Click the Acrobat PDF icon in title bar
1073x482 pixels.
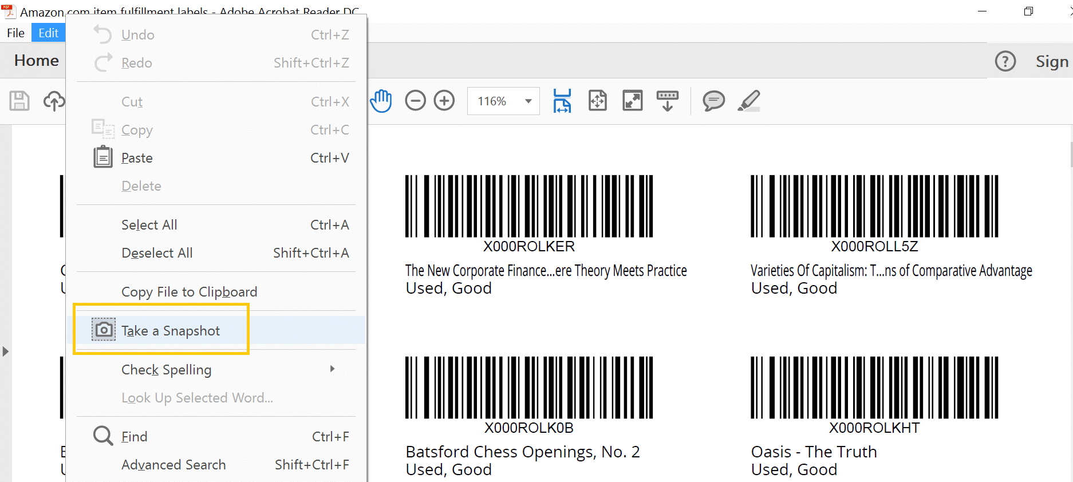tap(8, 10)
